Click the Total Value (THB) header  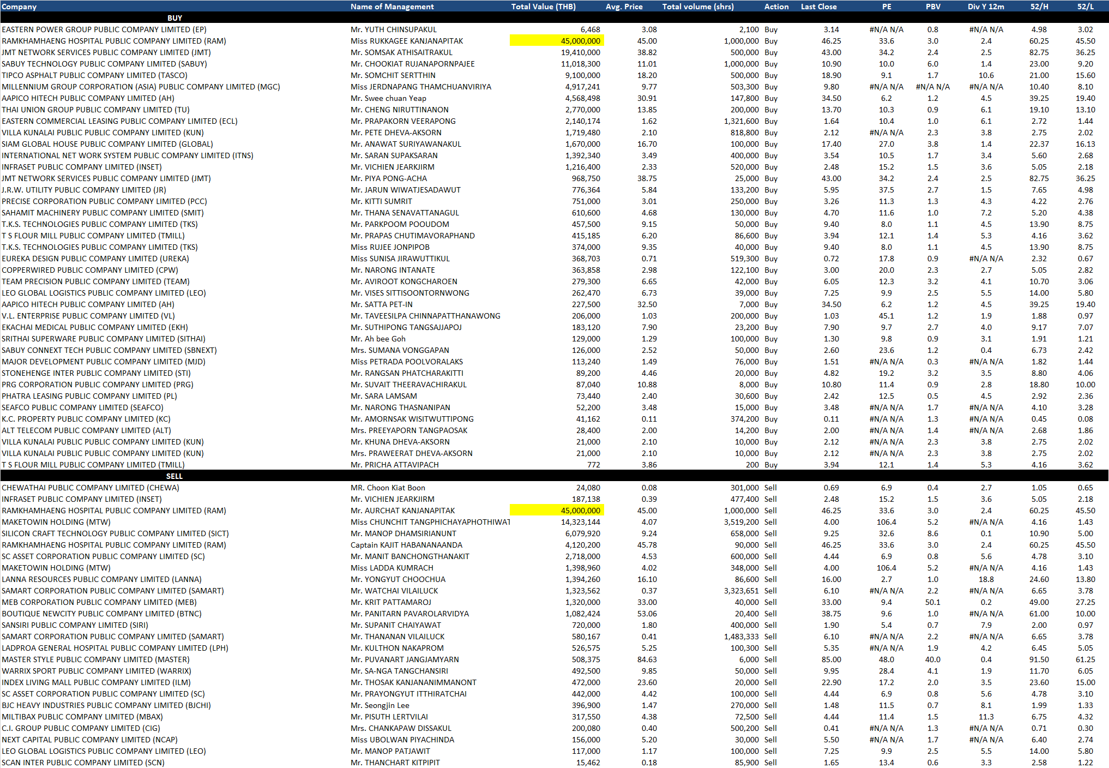click(x=543, y=7)
